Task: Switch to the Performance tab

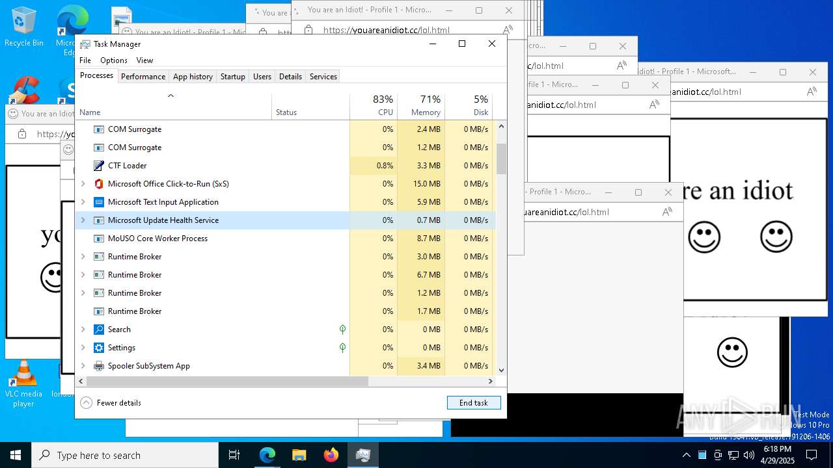Action: point(143,77)
